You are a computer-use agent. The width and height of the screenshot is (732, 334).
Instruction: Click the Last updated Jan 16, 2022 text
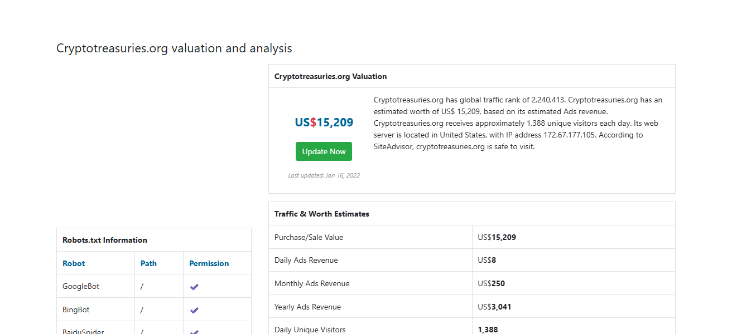tap(324, 175)
